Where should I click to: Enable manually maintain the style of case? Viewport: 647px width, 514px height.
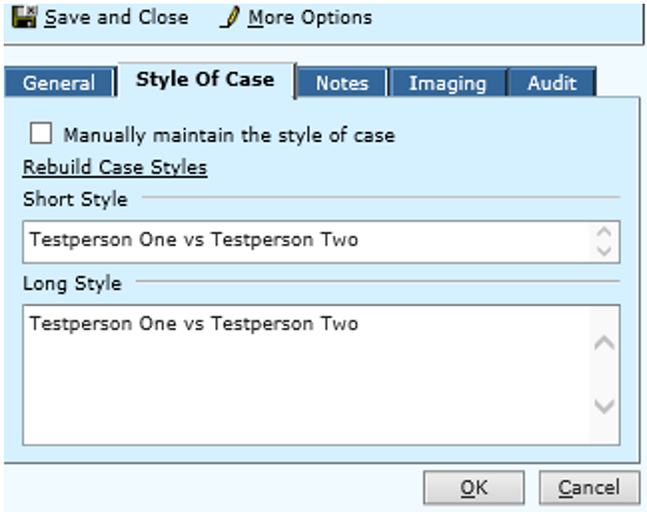(x=41, y=134)
